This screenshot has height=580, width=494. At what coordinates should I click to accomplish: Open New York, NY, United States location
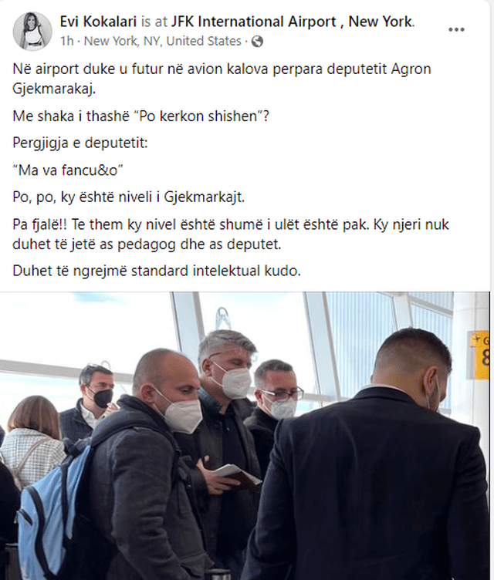pyautogui.click(x=163, y=41)
